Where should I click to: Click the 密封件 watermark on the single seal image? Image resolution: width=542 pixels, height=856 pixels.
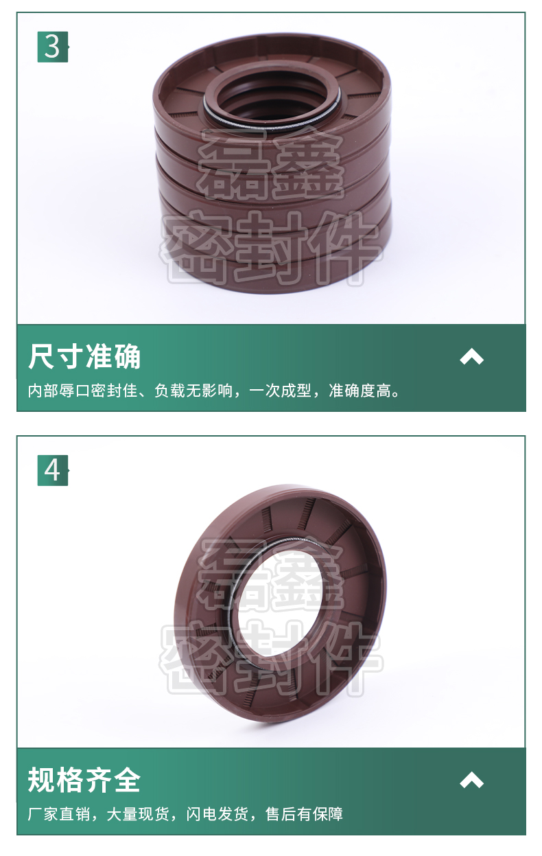tap(271, 660)
